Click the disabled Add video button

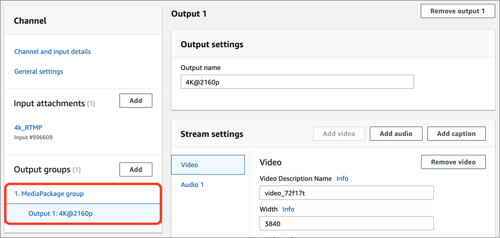[x=339, y=134]
